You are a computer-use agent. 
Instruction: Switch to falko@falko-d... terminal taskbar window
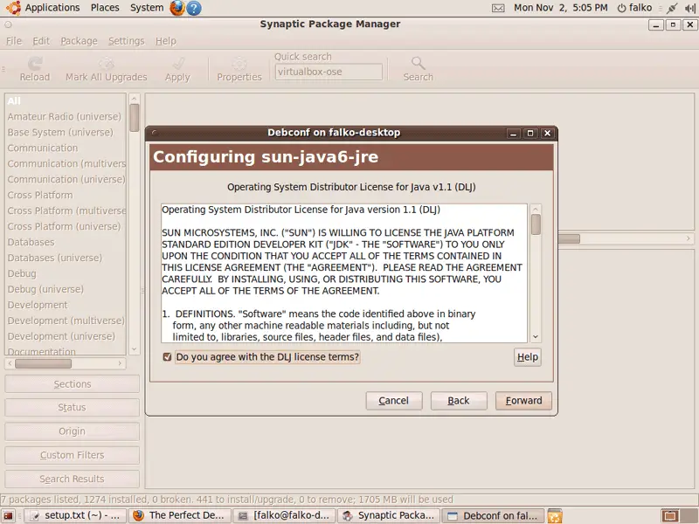tap(285, 515)
